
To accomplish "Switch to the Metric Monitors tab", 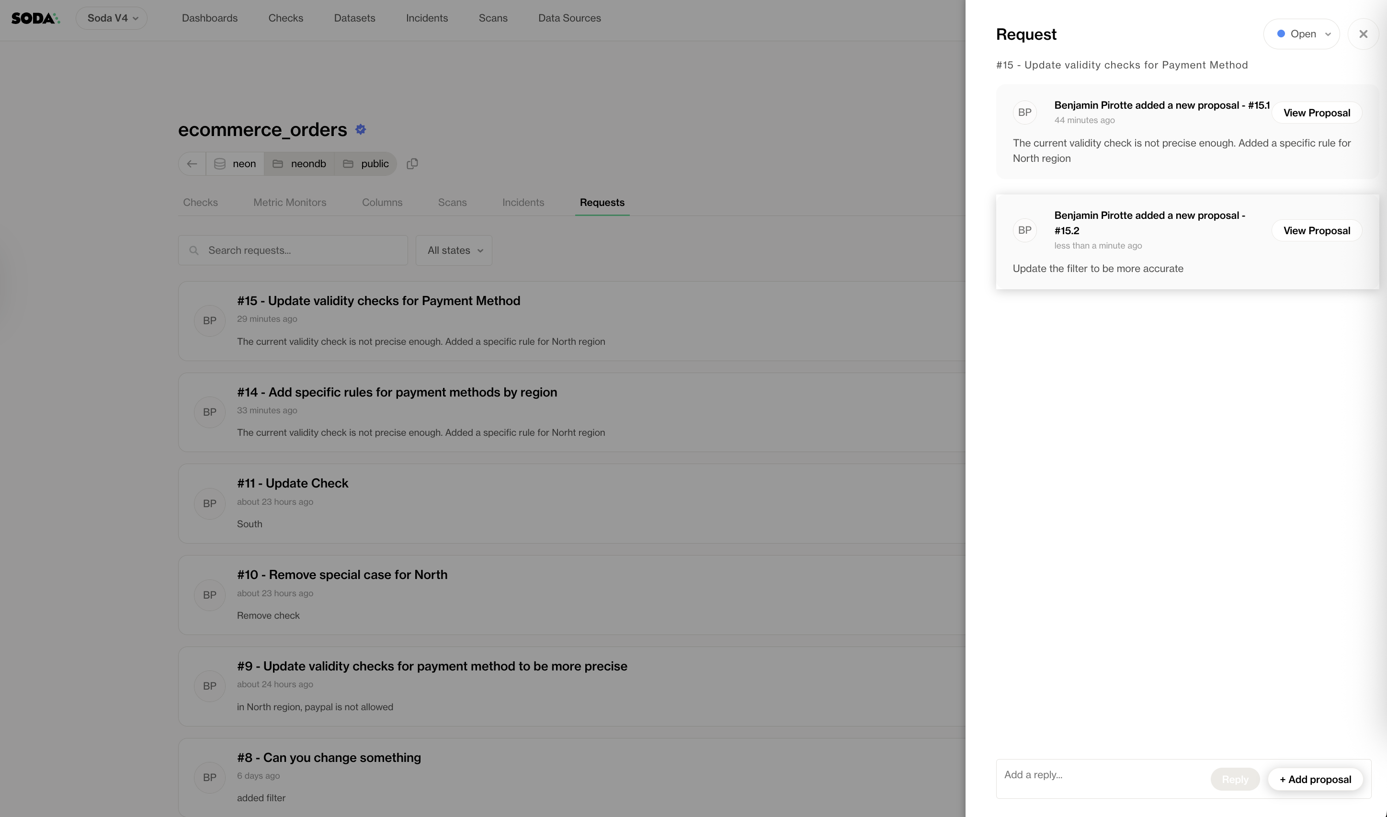I will [x=290, y=203].
